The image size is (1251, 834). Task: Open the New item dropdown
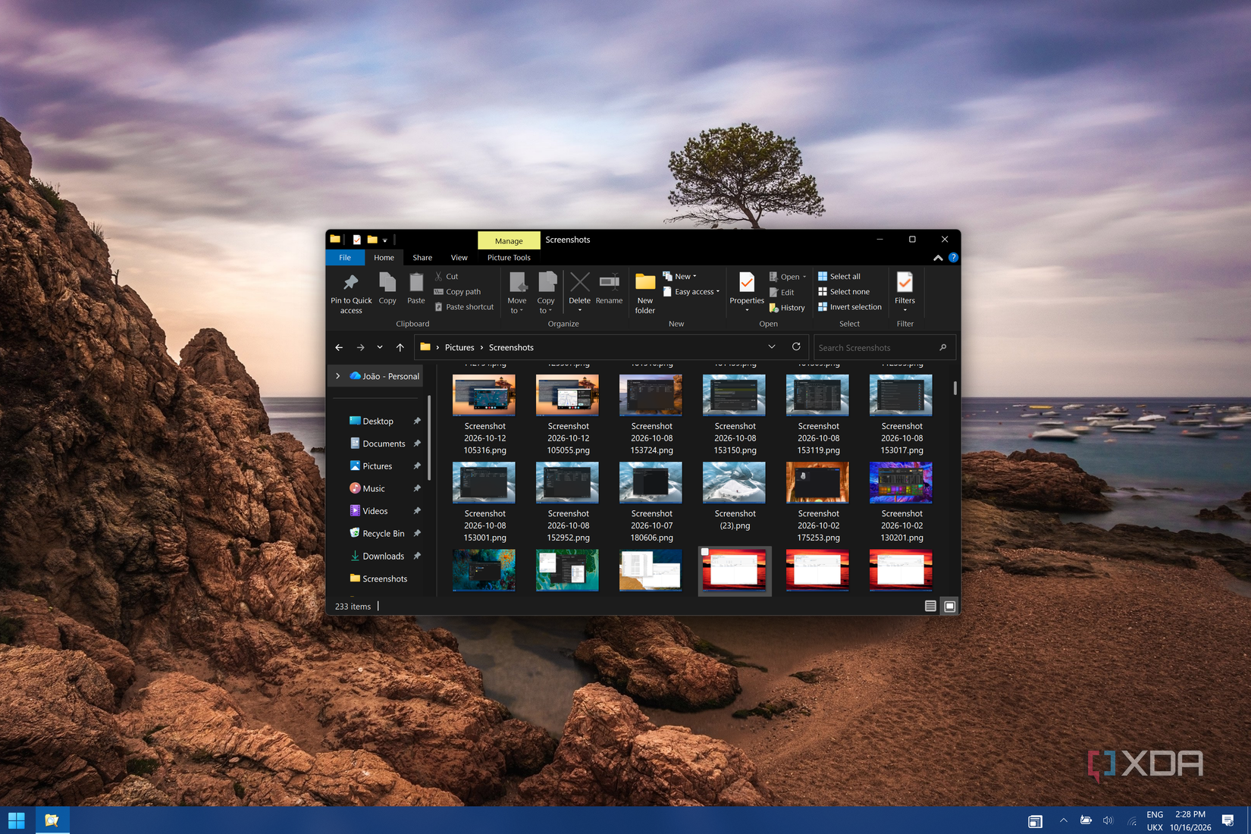[x=679, y=277]
